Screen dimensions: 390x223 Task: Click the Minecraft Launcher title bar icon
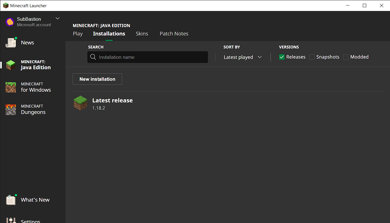[6, 5]
